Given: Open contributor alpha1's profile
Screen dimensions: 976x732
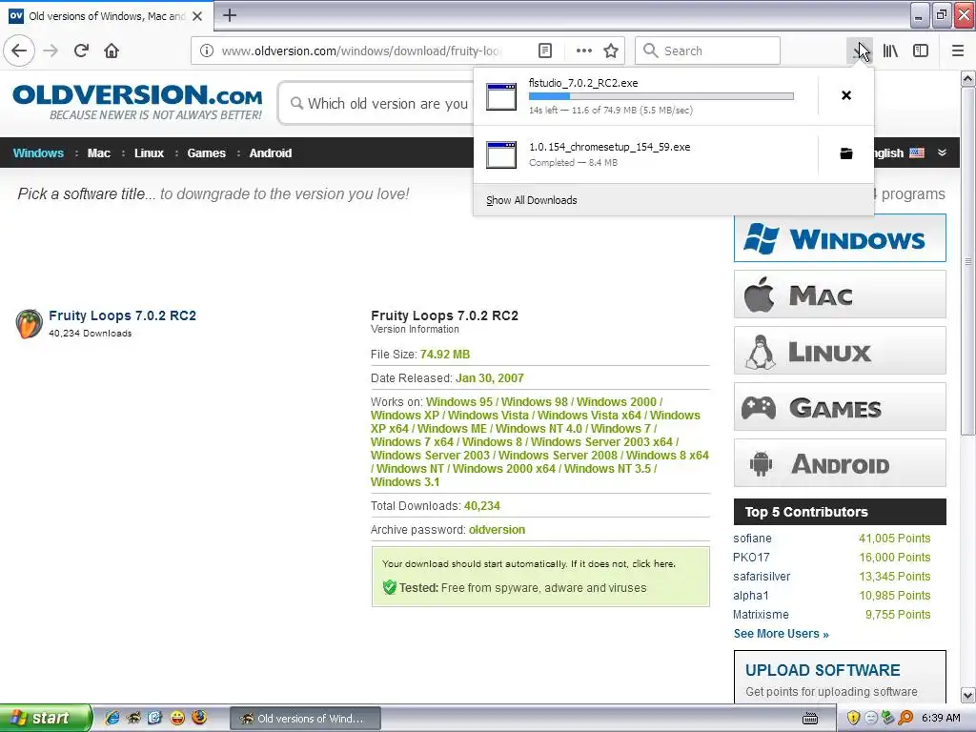Looking at the screenshot, I should [x=751, y=596].
